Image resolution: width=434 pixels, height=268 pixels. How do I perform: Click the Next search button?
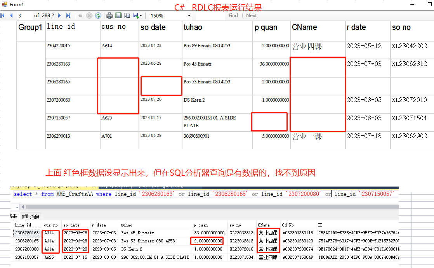tap(251, 16)
